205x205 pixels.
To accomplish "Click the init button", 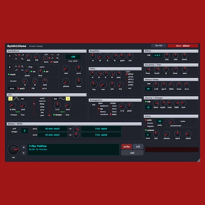I will [x=138, y=147].
